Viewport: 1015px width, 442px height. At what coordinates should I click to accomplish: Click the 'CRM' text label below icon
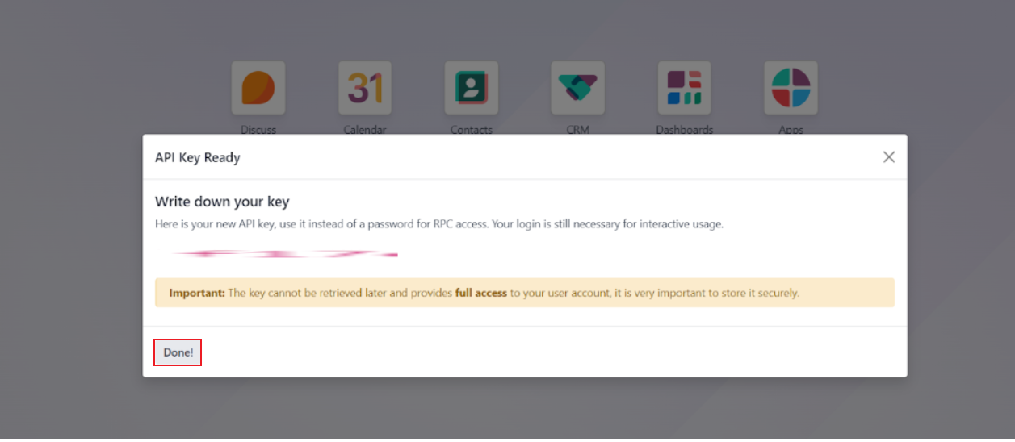tap(578, 130)
